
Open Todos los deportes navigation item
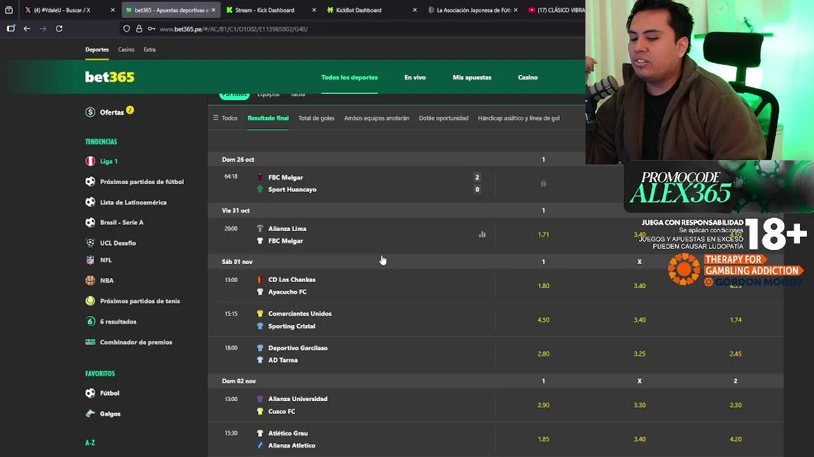[x=349, y=77]
